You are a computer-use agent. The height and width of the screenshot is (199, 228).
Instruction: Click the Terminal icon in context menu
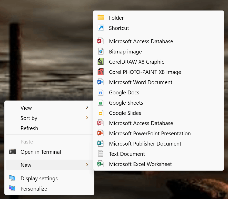[x=12, y=152]
